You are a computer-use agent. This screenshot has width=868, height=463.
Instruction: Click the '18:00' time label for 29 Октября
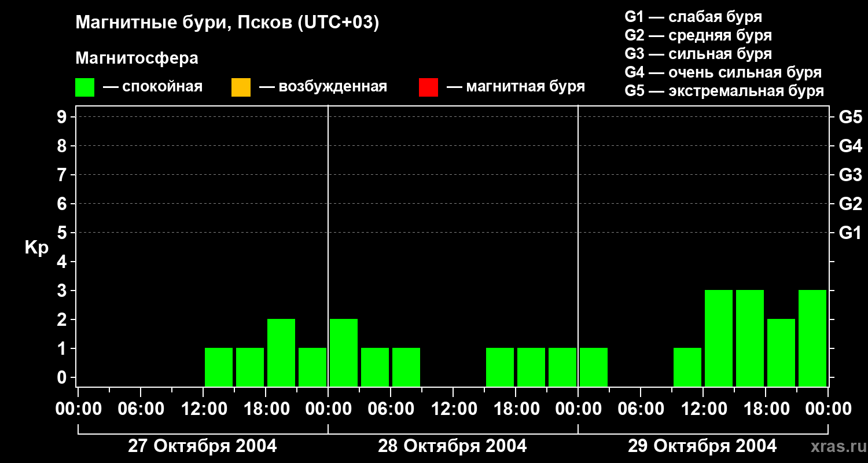766,409
